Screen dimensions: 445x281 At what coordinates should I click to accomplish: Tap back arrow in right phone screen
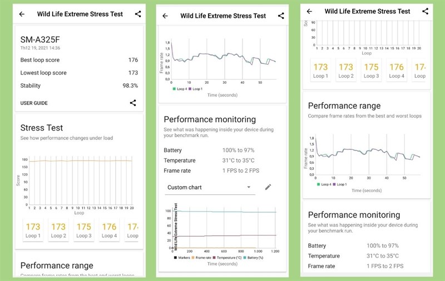[x=309, y=11]
